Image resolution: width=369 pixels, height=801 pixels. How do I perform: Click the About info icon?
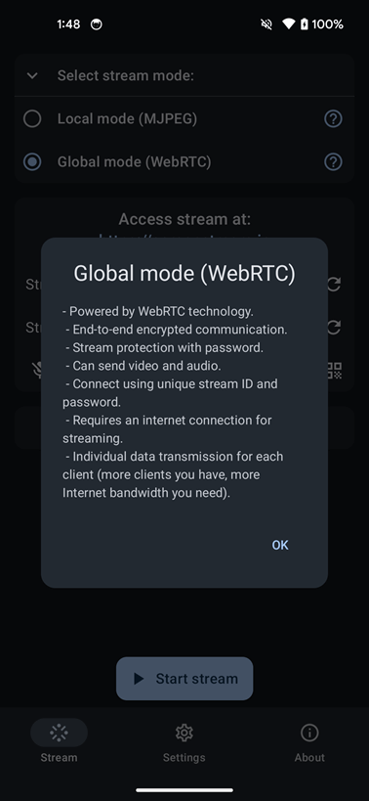[309, 733]
